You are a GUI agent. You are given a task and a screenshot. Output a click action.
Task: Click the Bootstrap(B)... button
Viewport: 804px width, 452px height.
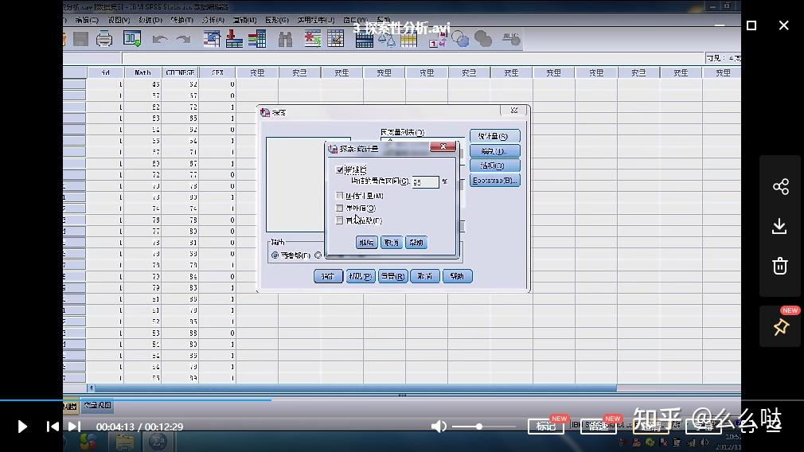click(495, 181)
